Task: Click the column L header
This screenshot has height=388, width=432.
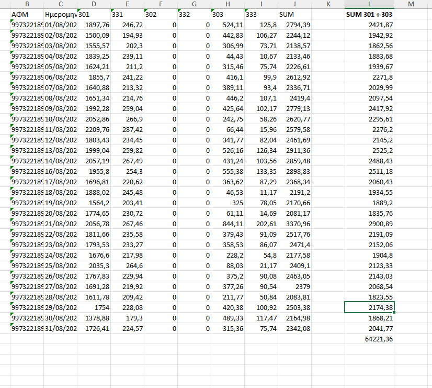Action: pyautogui.click(x=369, y=4)
